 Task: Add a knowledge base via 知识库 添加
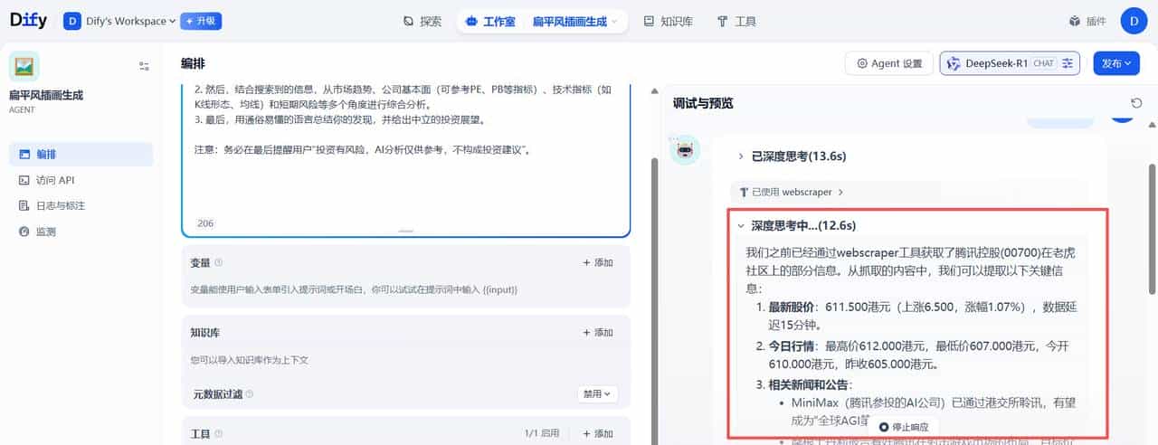click(x=597, y=333)
